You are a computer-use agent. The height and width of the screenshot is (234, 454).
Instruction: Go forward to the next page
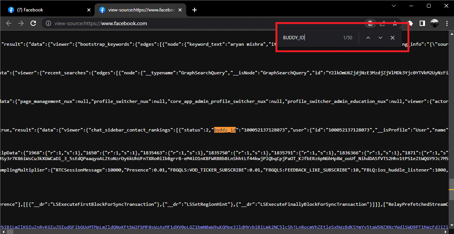coord(21,23)
